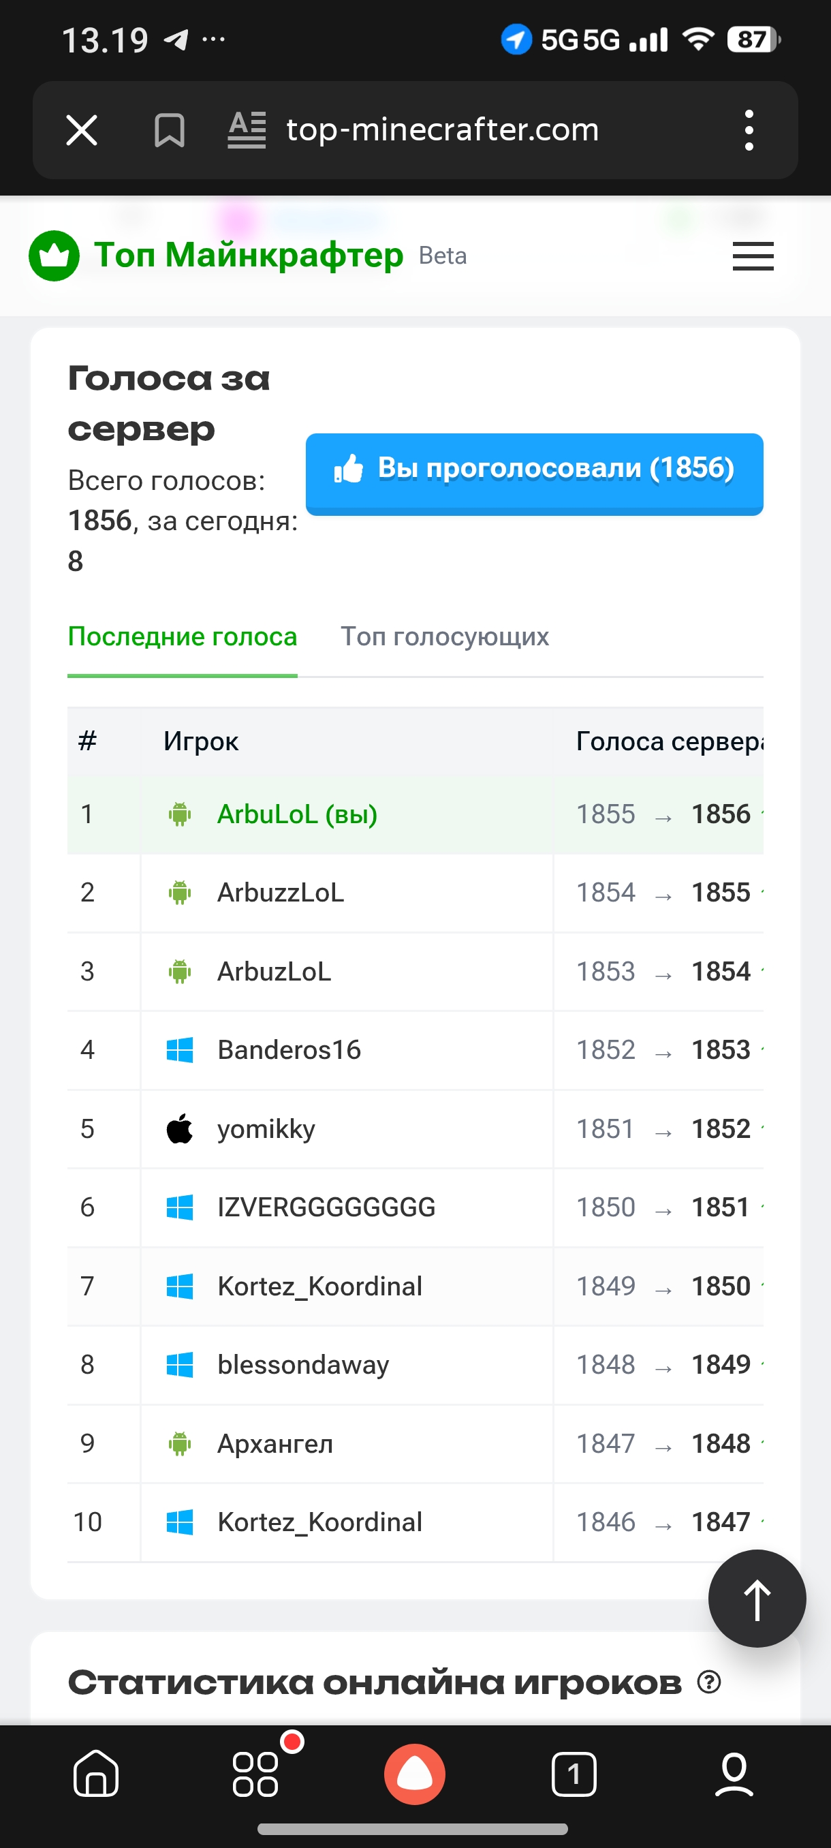831x1848 pixels.
Task: Click the Топ Майнкрафтер crown logo
Action: pyautogui.click(x=54, y=256)
